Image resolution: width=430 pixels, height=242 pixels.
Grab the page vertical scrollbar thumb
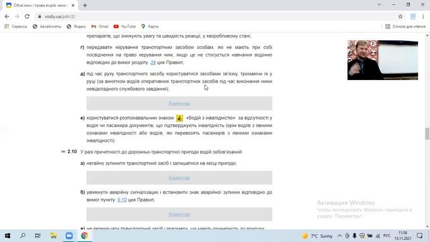(x=427, y=134)
